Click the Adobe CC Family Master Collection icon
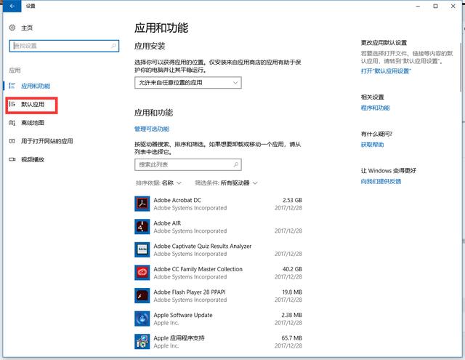 142,273
